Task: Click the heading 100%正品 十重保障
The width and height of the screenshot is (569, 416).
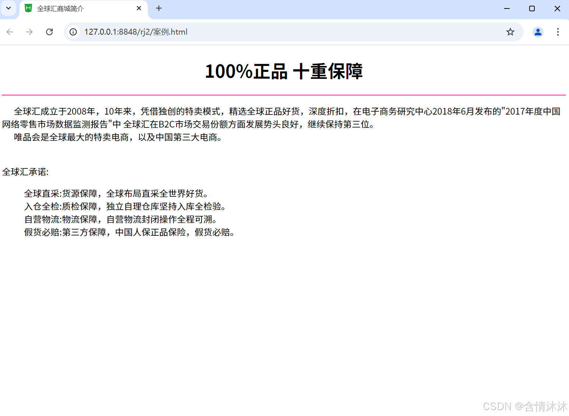Action: click(284, 71)
